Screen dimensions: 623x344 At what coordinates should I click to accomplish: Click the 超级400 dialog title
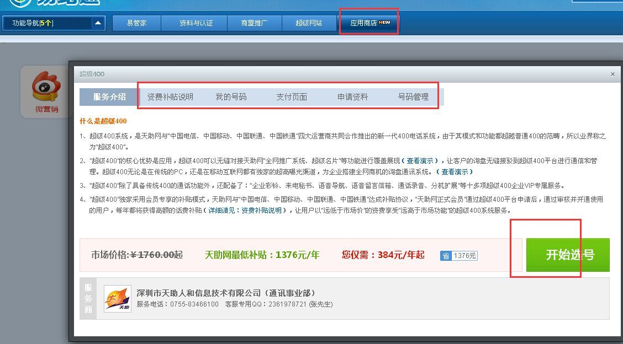point(92,74)
